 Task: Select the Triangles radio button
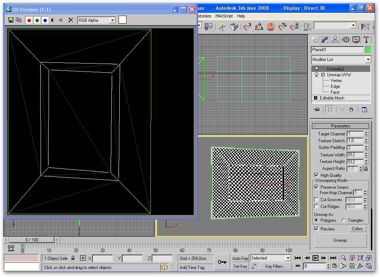point(344,220)
